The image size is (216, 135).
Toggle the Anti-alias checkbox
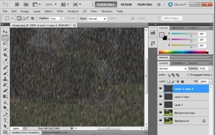(63, 18)
